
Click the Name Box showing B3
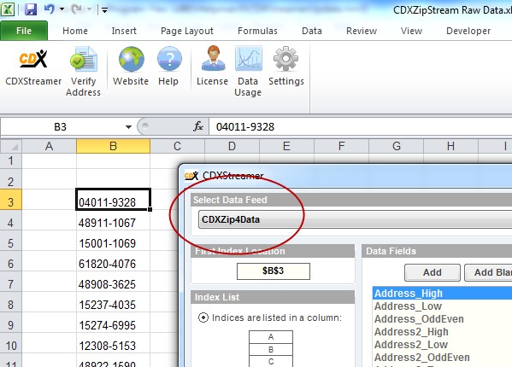coord(61,127)
